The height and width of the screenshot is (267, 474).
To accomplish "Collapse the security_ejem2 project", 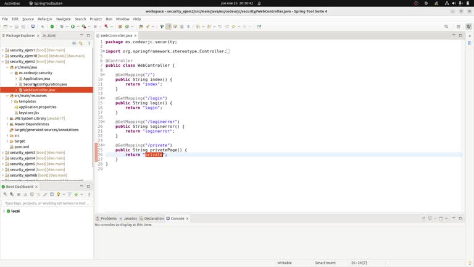I will (3, 61).
